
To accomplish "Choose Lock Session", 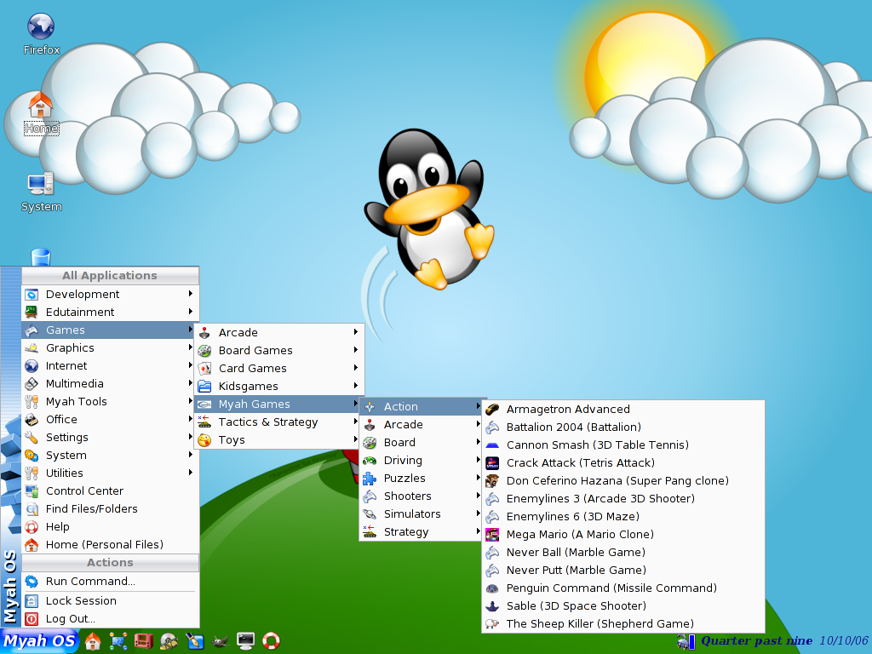I will pyautogui.click(x=110, y=600).
